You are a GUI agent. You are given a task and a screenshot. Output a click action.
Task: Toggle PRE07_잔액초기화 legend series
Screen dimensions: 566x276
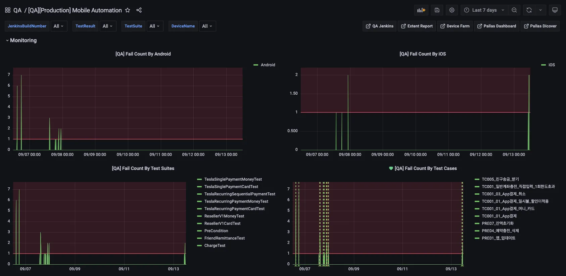coord(498,223)
